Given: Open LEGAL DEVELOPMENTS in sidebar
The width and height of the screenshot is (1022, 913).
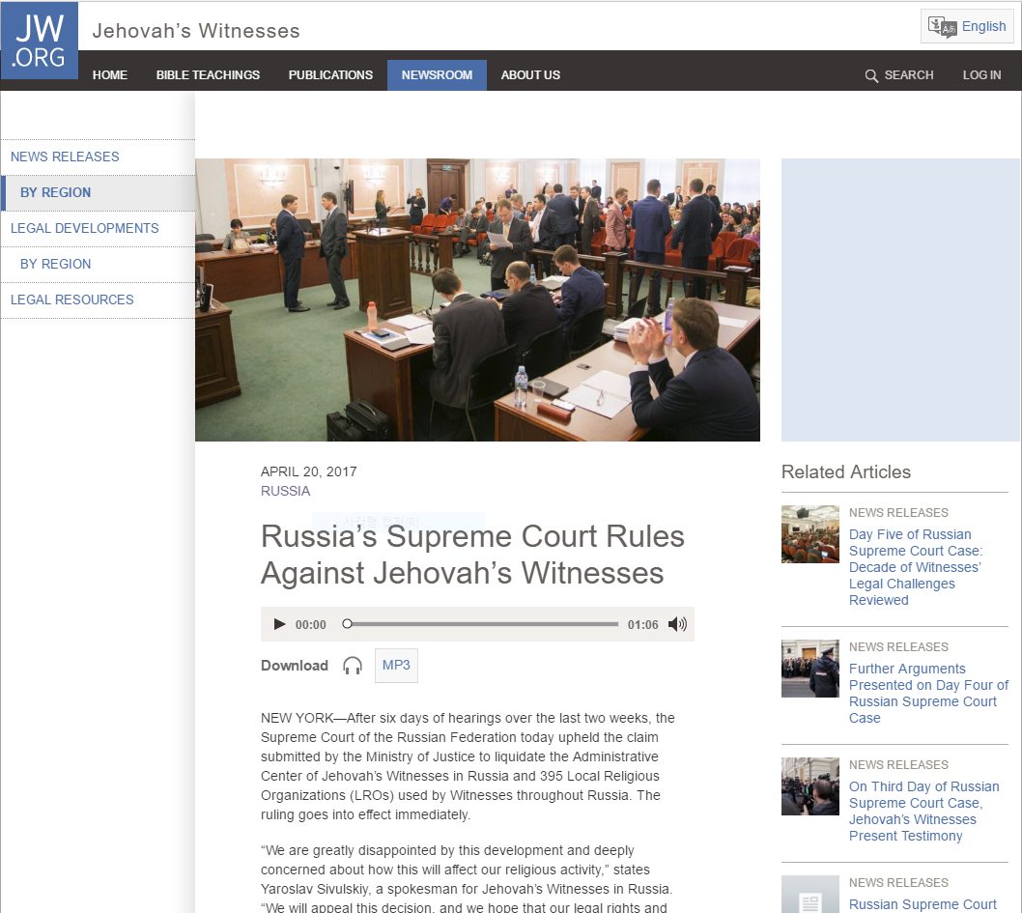Looking at the screenshot, I should pyautogui.click(x=98, y=229).
